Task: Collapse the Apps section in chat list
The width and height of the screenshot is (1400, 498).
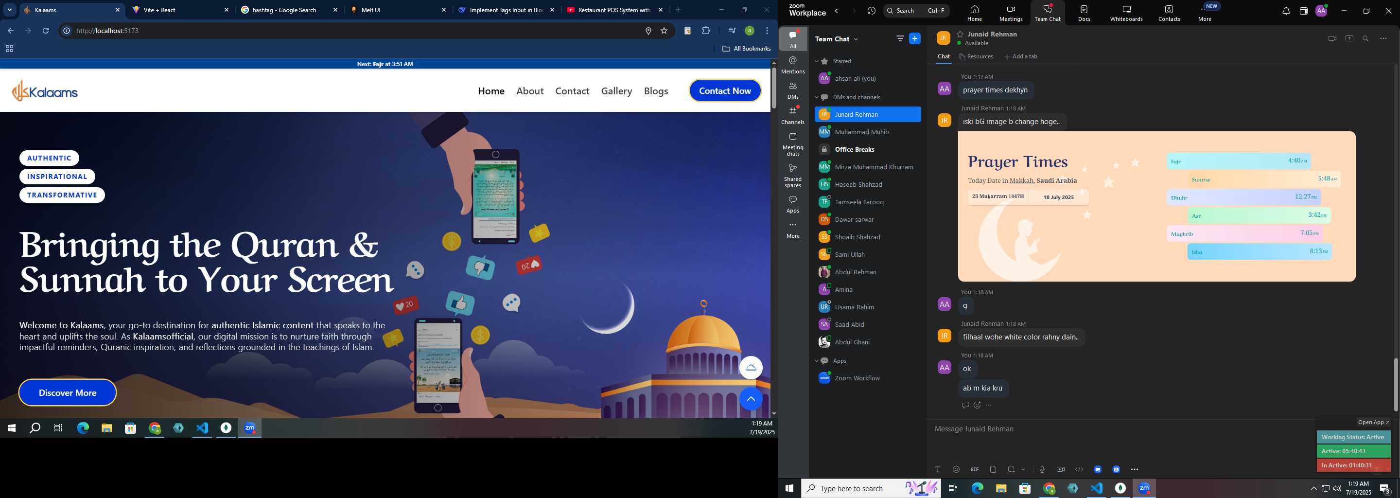Action: click(816, 361)
